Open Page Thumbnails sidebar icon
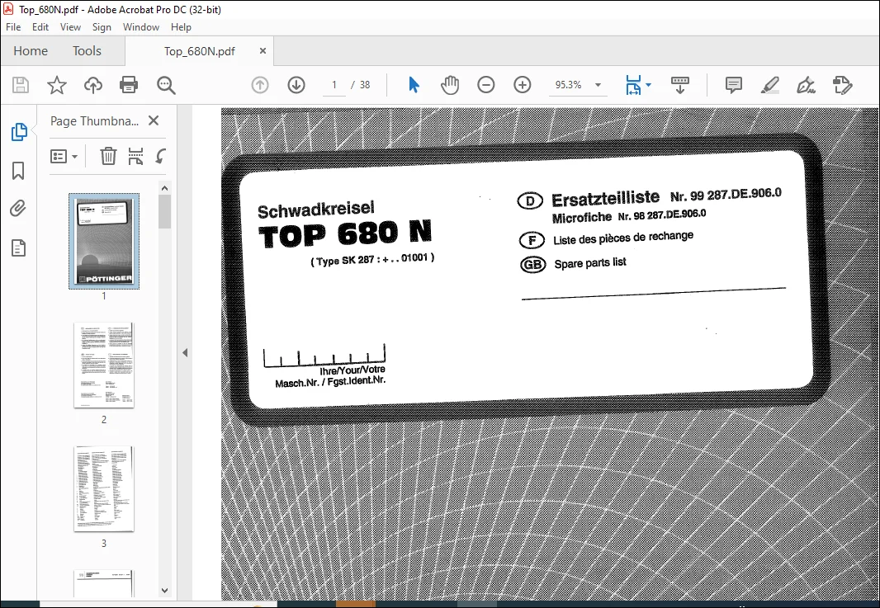 [x=18, y=132]
